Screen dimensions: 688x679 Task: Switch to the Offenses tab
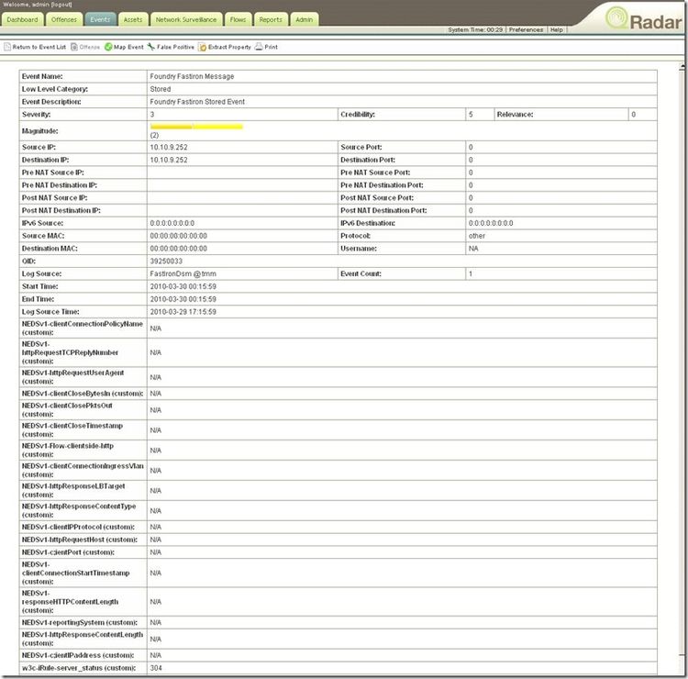[x=64, y=19]
